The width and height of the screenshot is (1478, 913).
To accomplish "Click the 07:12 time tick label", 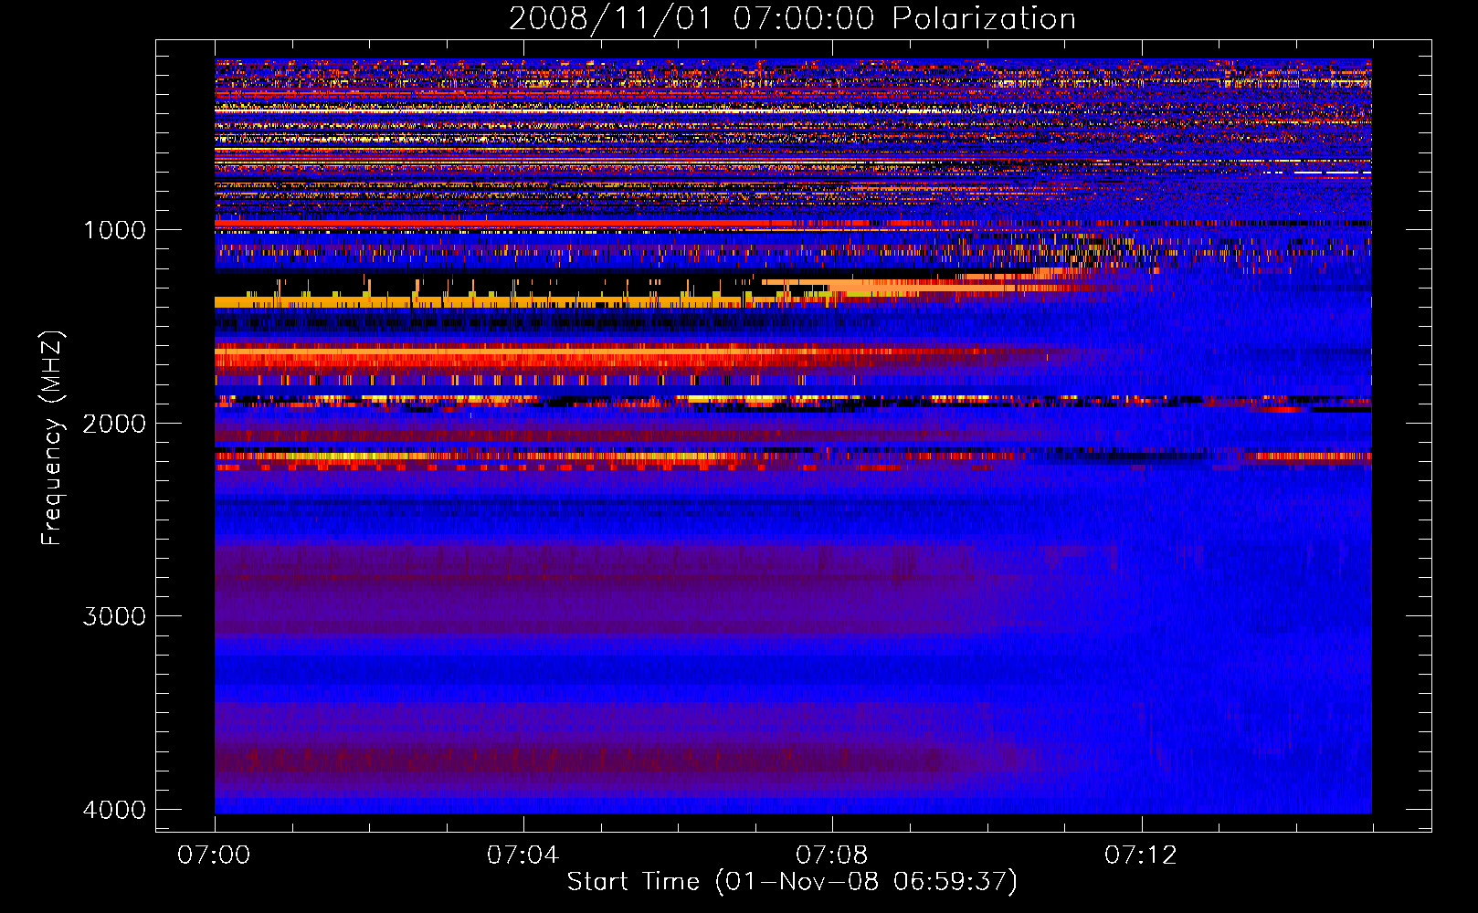I will coord(1141,855).
